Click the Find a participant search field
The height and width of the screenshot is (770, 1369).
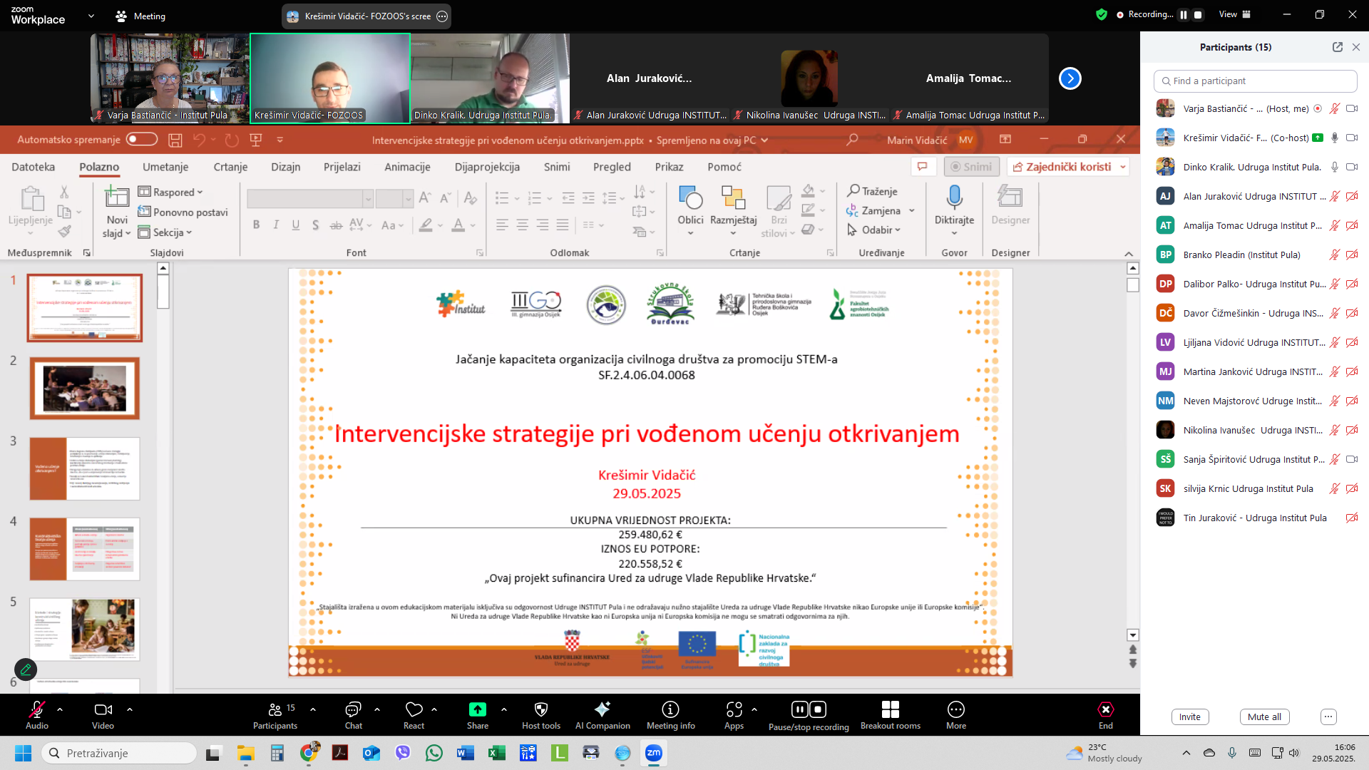coord(1255,81)
